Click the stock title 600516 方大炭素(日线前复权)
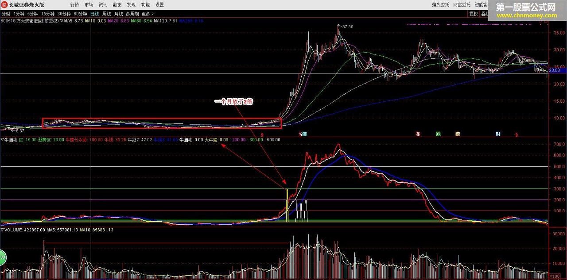 point(30,20)
